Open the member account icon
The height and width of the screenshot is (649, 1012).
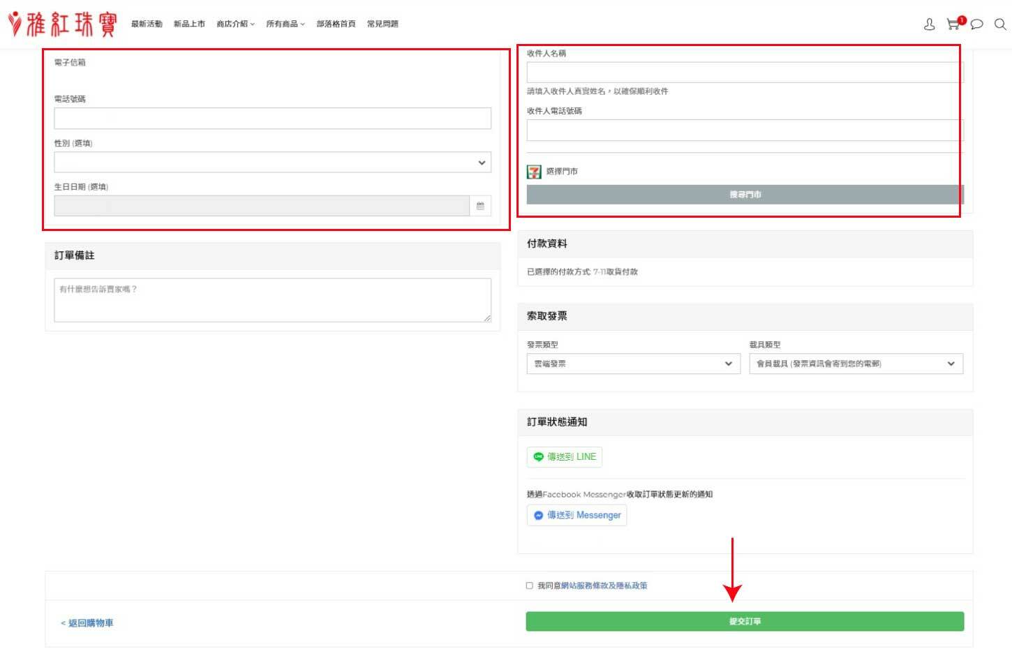929,24
